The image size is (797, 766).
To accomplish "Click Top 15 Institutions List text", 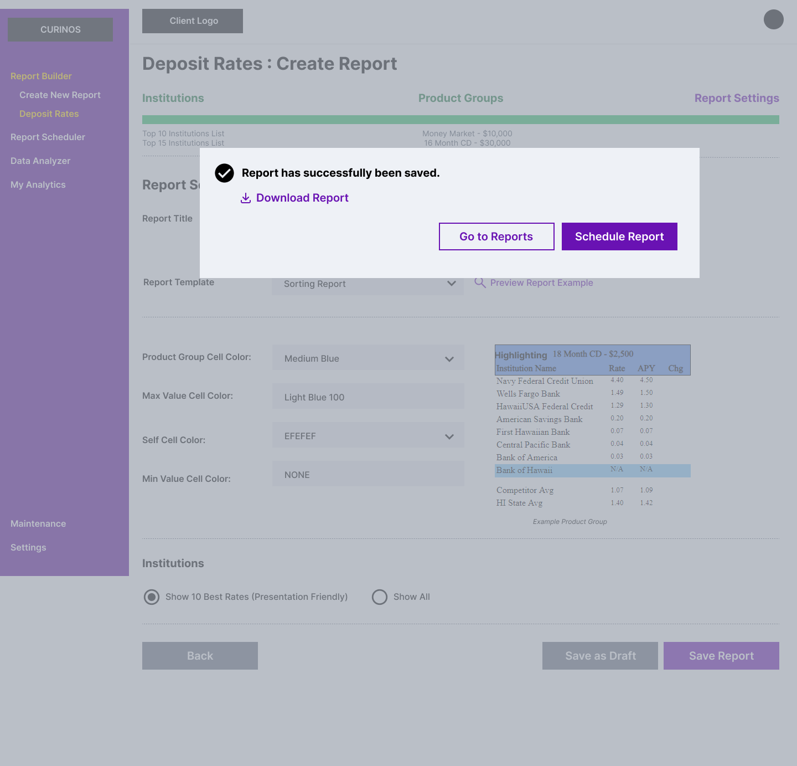I will [183, 143].
